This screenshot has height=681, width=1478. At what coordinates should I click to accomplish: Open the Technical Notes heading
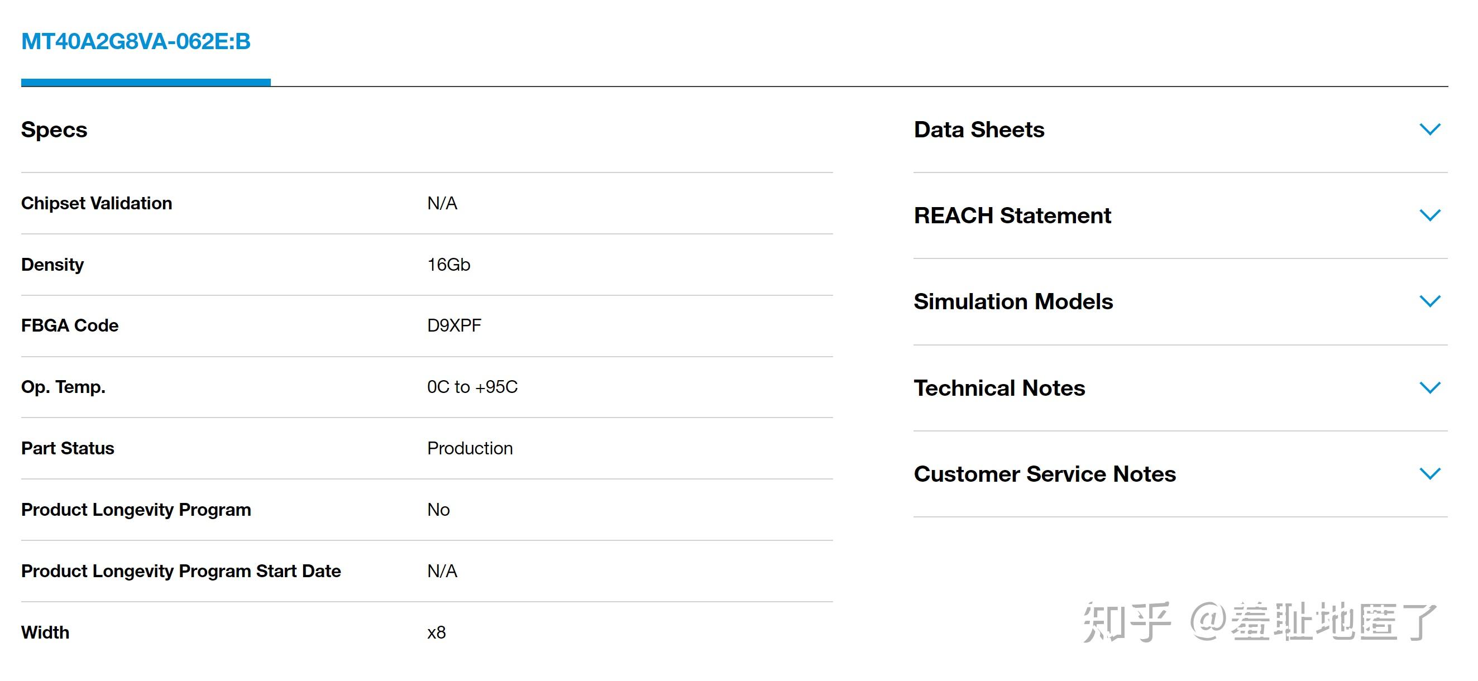(999, 389)
